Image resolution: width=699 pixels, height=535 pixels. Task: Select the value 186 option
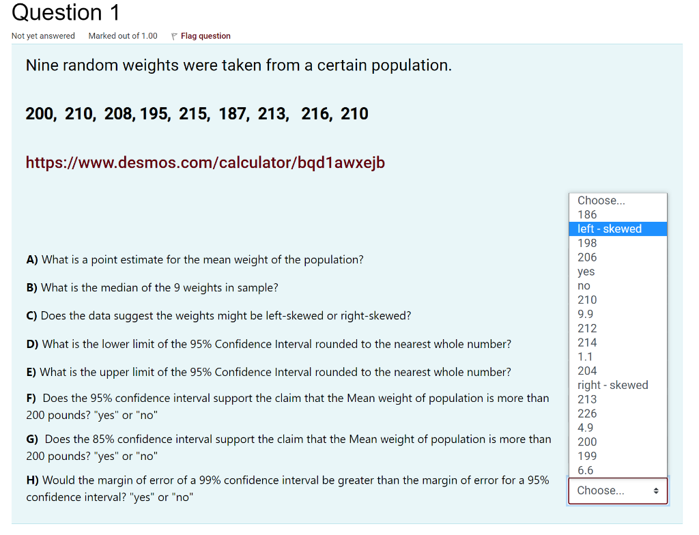click(586, 214)
